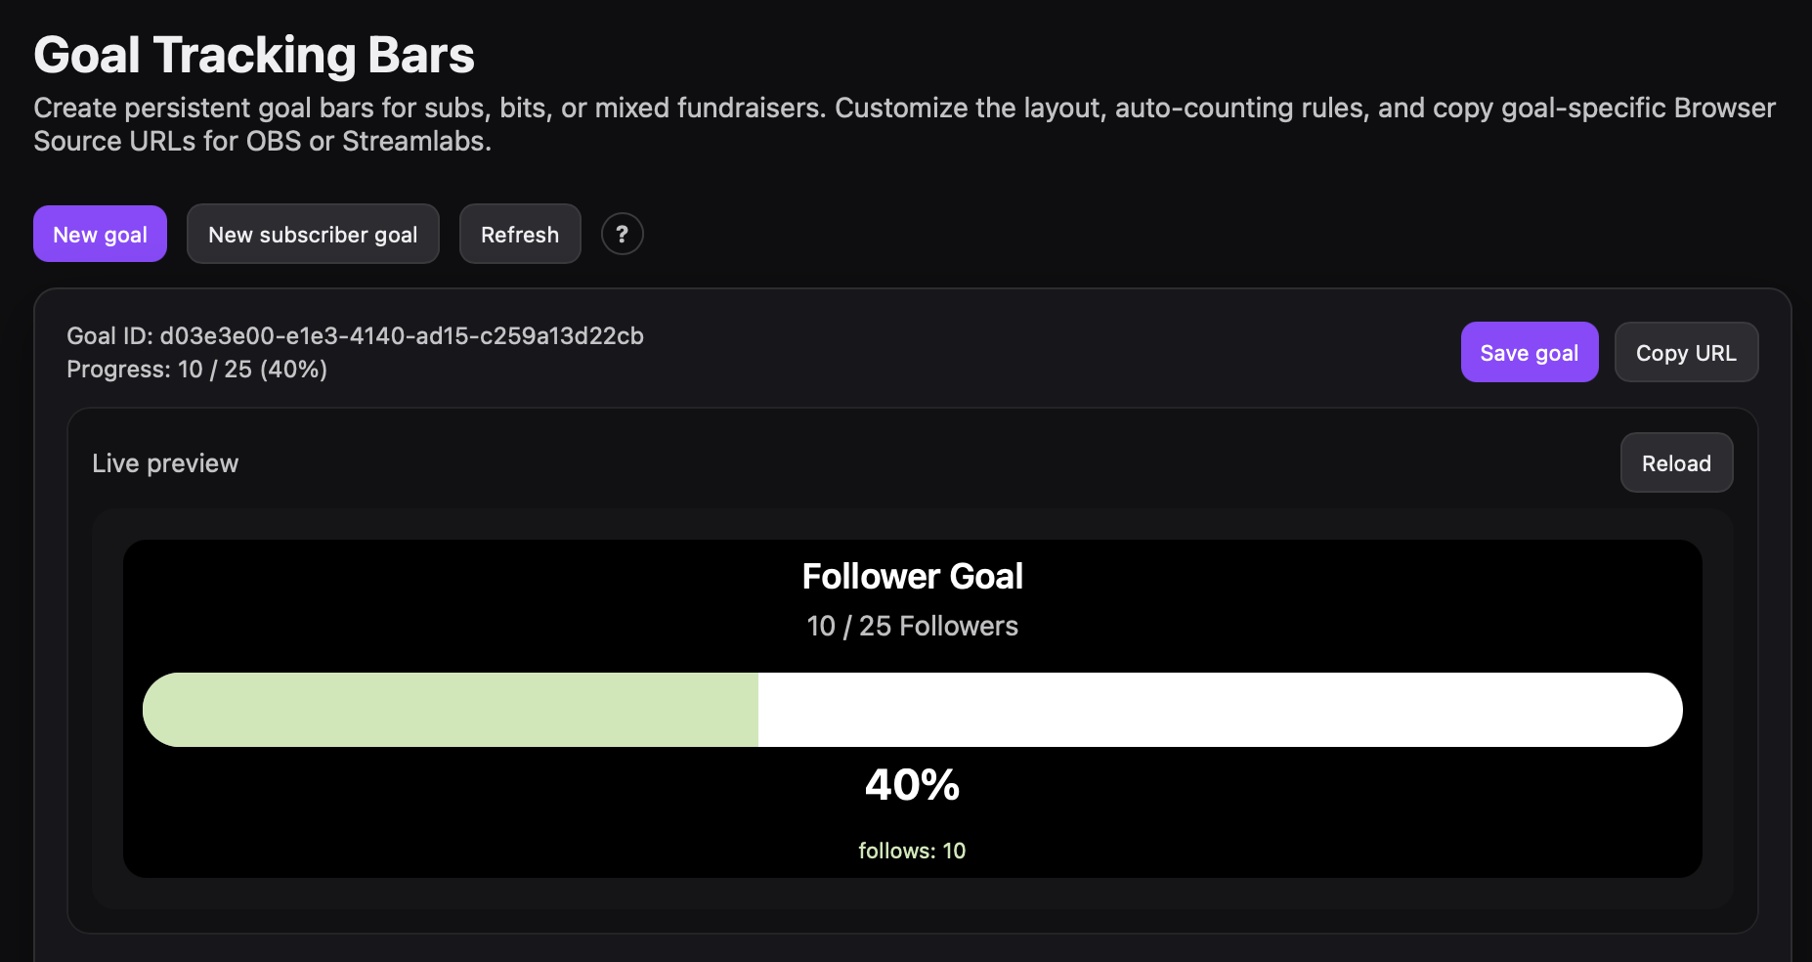Refresh the goal list
1812x962 pixels.
point(520,234)
